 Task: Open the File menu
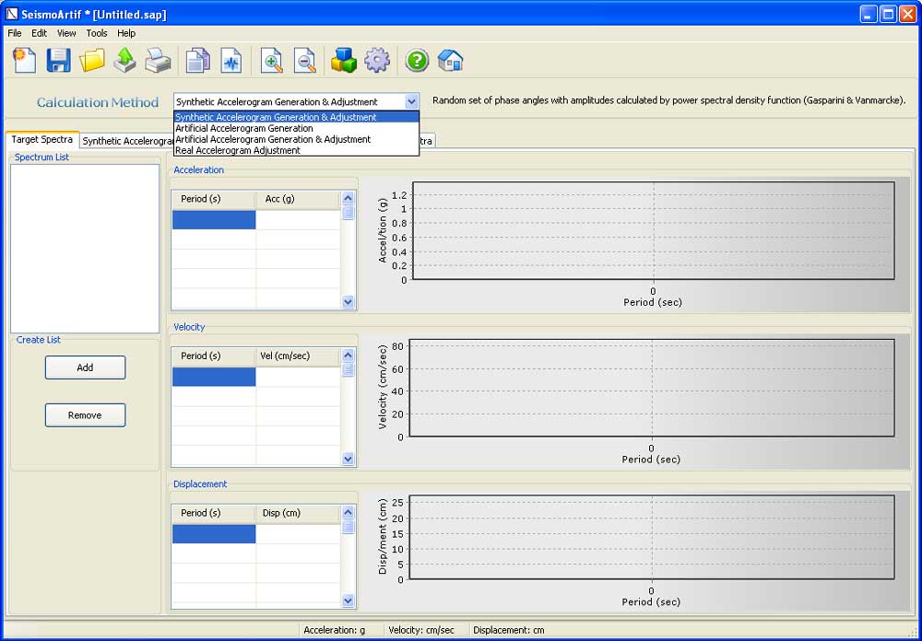coord(15,33)
